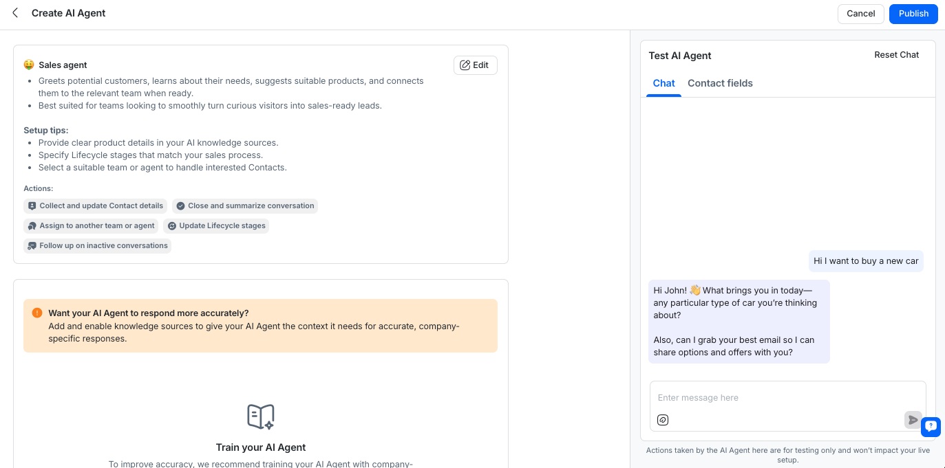
Task: Cancel creating the AI Agent
Action: coord(860,13)
